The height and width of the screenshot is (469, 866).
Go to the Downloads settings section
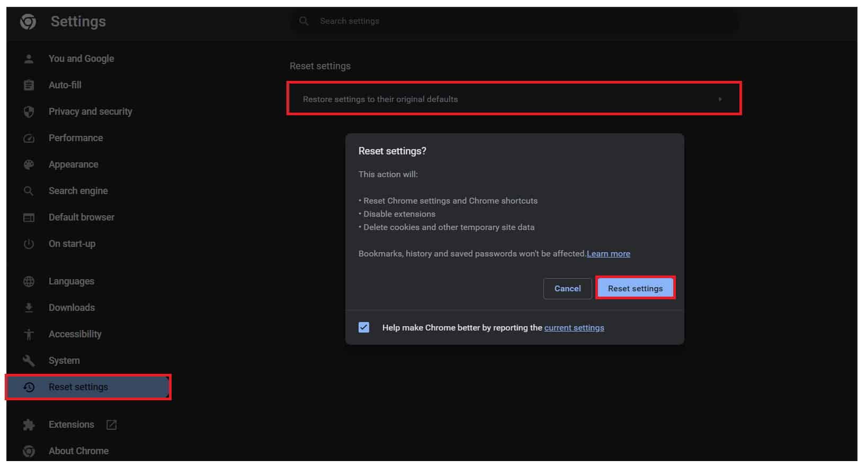[x=72, y=308]
